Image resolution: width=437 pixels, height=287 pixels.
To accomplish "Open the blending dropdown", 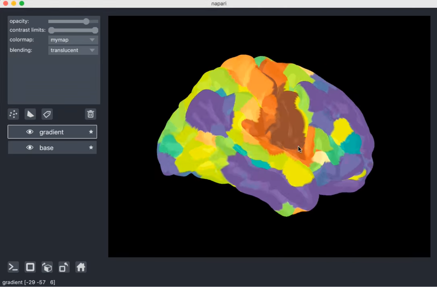I will point(73,50).
